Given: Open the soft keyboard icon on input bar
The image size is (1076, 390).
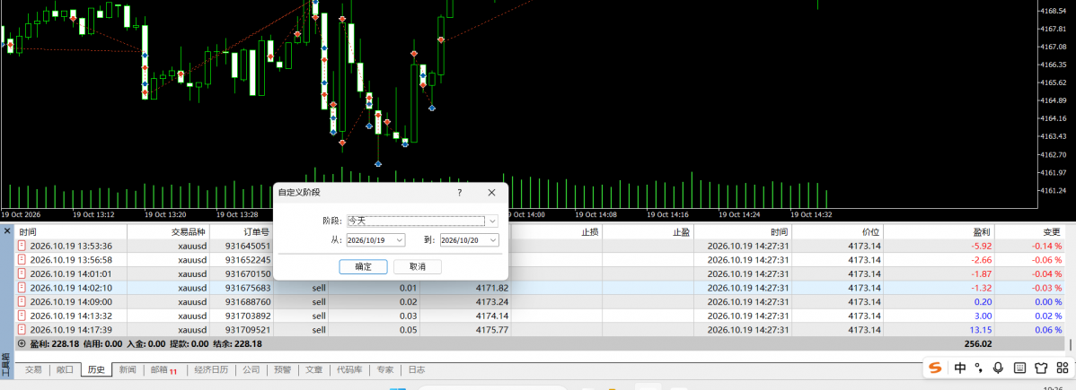Looking at the screenshot, I should click(1019, 368).
